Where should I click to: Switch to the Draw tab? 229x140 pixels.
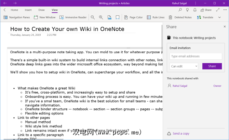click(x=41, y=10)
